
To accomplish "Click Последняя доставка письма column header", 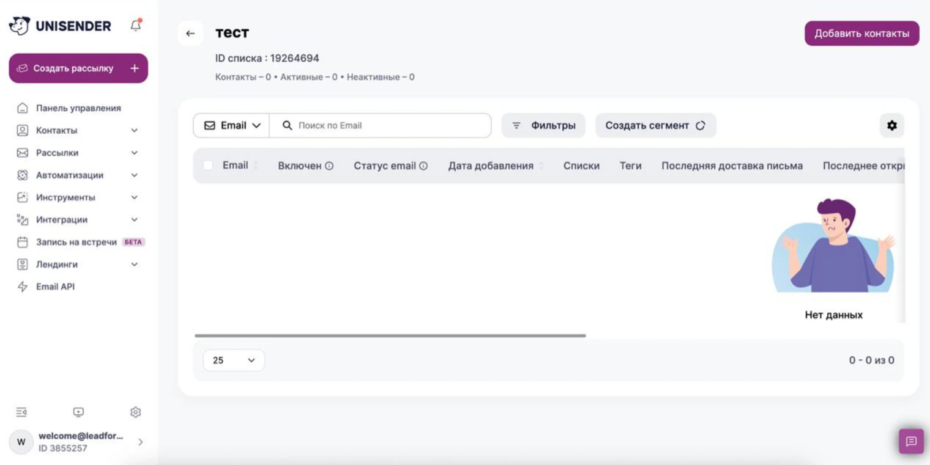I will [732, 166].
